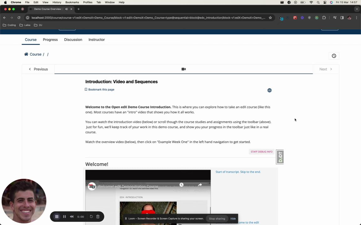Image resolution: width=361 pixels, height=225 pixels.
Task: Open Spotlight search in menu bar
Action: coord(318,2)
